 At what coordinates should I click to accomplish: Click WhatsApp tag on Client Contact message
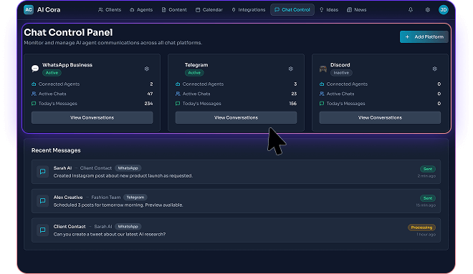[x=128, y=227]
